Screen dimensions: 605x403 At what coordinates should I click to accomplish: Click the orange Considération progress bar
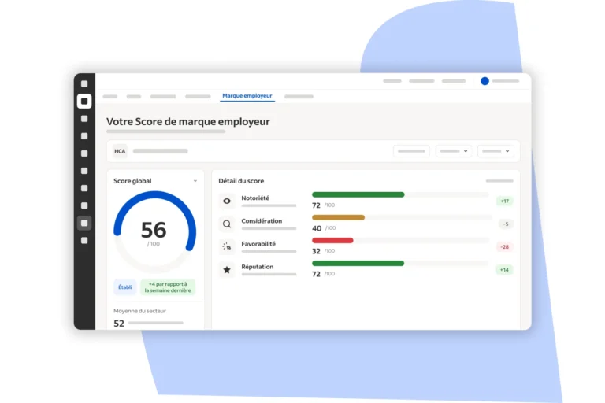point(339,217)
